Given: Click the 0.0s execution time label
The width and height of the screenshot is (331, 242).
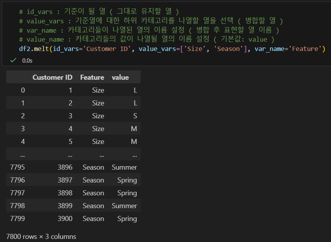Looking at the screenshot, I should tap(27, 61).
